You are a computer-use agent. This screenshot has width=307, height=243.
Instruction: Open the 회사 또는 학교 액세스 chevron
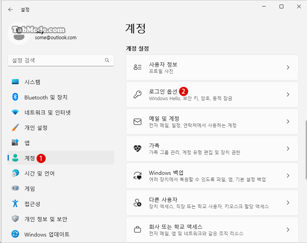tap(288, 230)
